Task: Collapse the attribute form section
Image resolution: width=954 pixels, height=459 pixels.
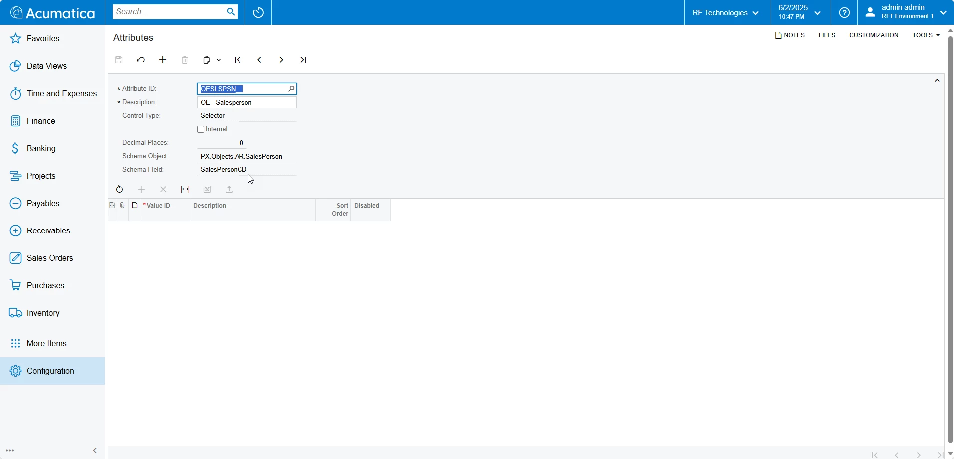Action: coord(937,81)
